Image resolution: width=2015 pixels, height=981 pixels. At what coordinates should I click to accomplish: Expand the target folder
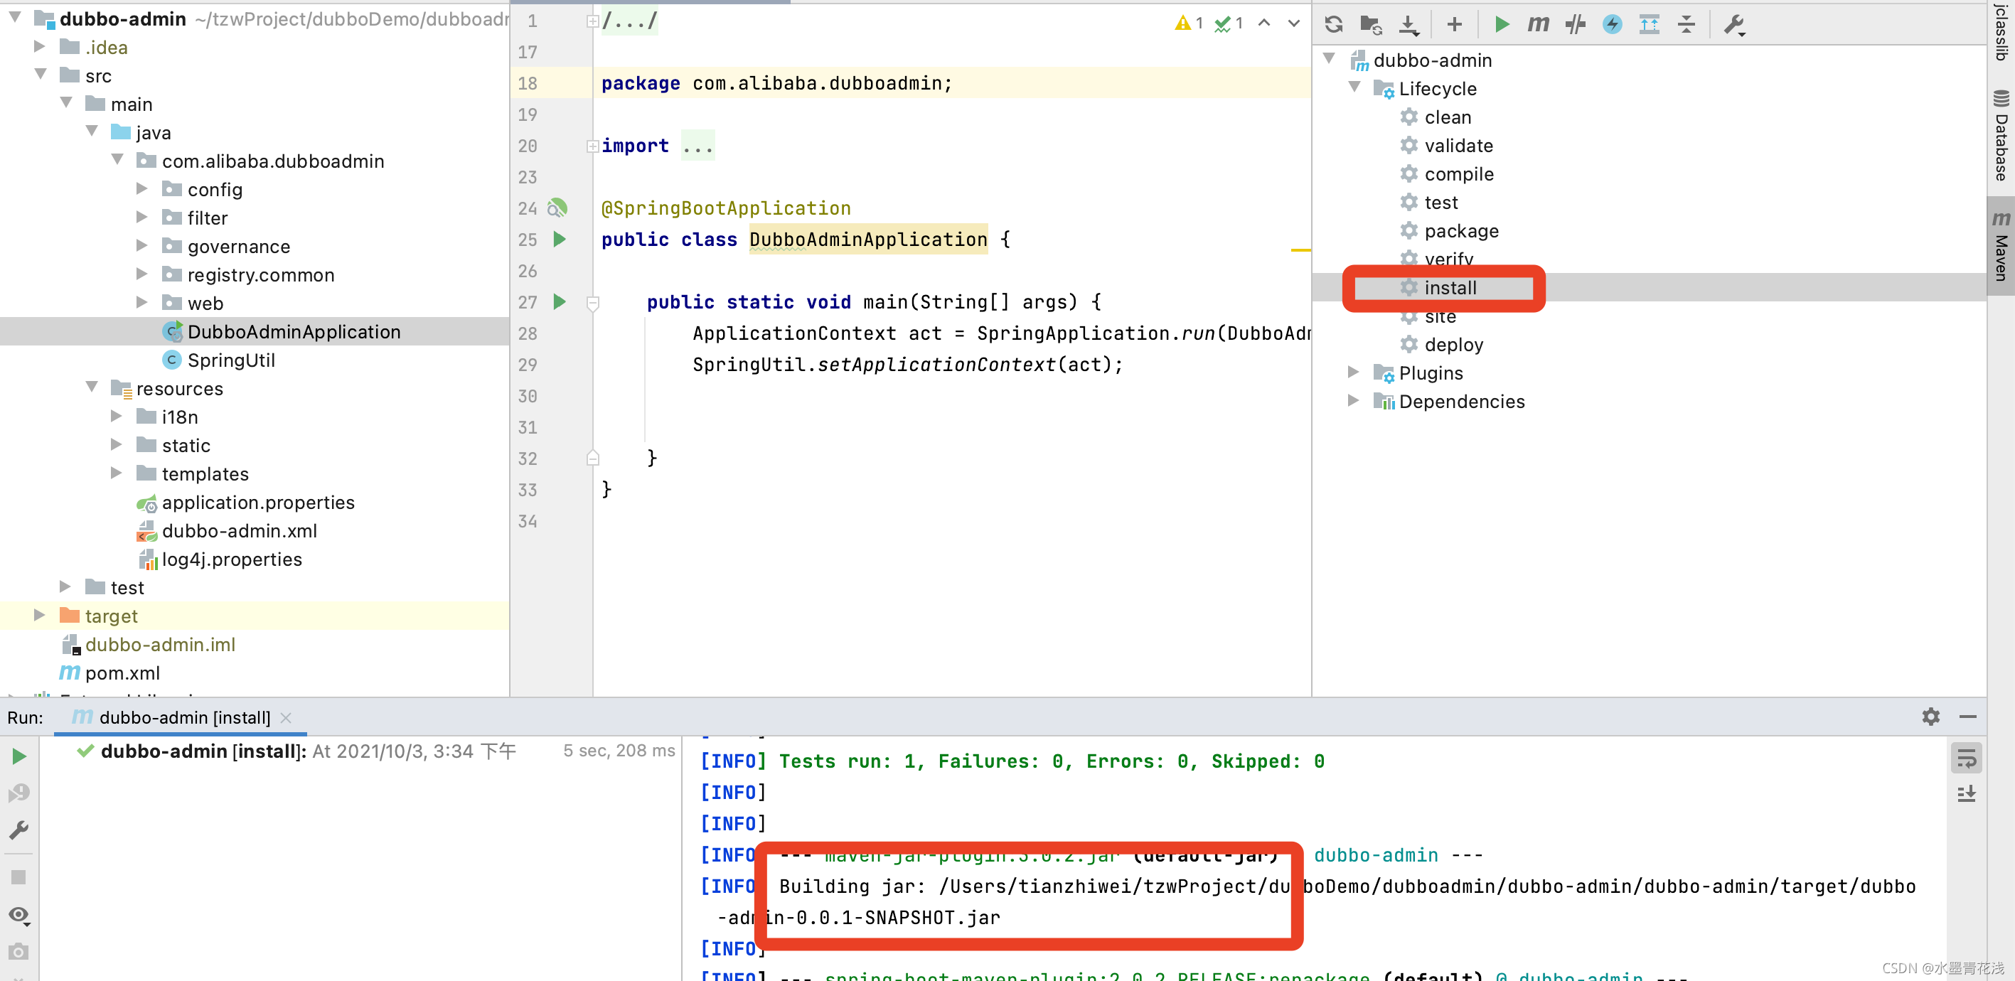[39, 615]
